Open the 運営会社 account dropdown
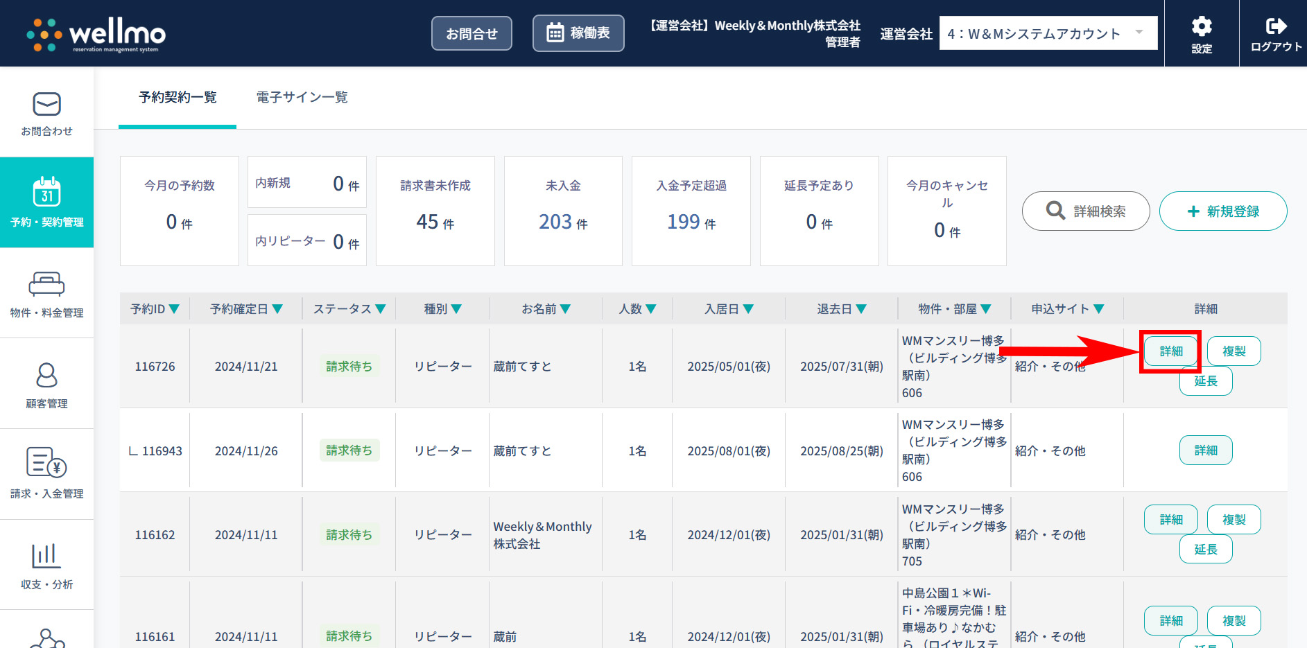This screenshot has width=1307, height=648. coord(1048,33)
